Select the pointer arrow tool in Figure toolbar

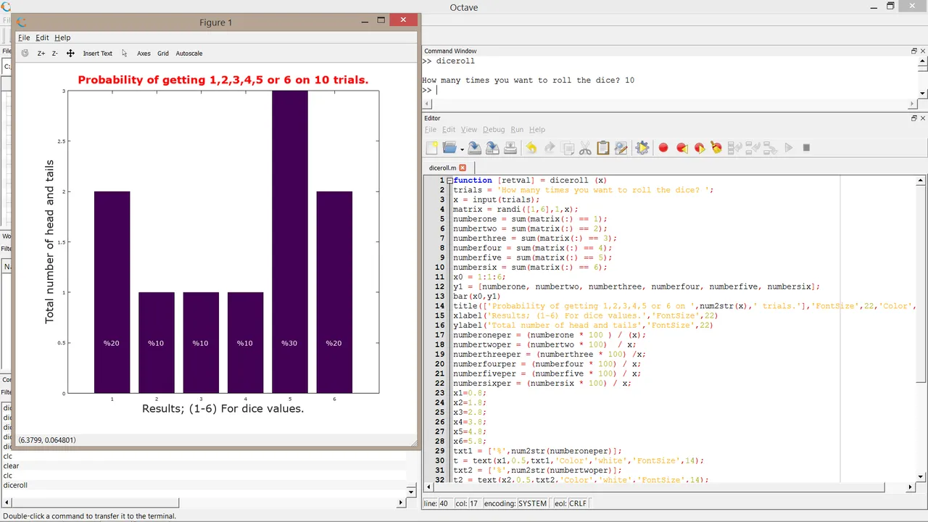click(125, 53)
